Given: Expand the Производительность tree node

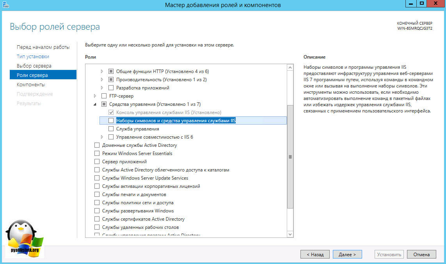Looking at the screenshot, I should [102, 79].
